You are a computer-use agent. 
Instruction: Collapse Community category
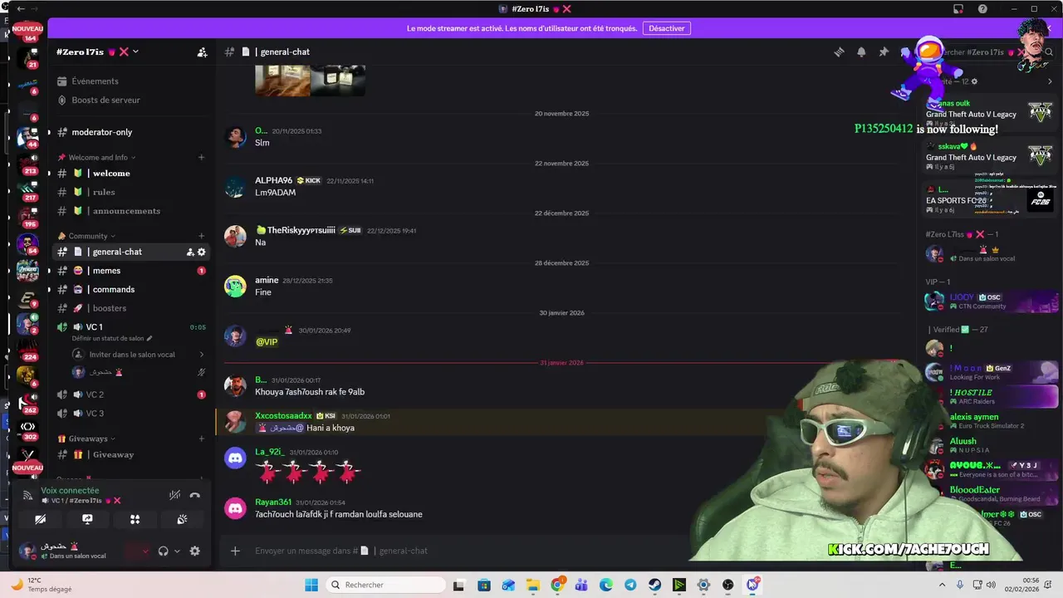pos(86,236)
